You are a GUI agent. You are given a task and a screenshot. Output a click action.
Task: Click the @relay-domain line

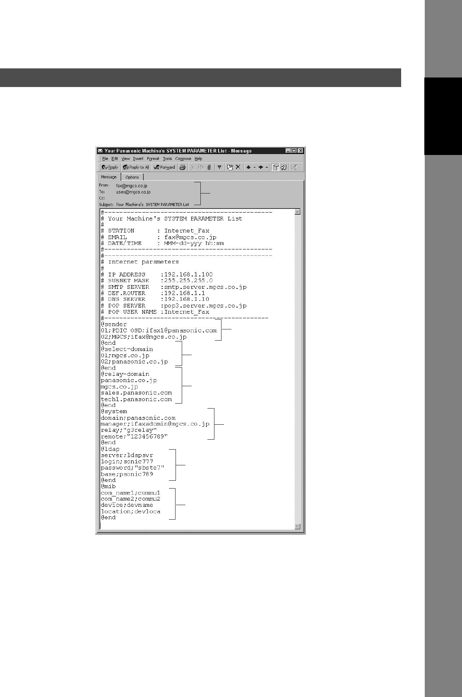coord(125,374)
